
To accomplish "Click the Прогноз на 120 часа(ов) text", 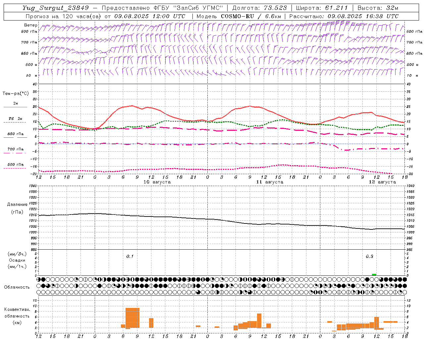I will 64,16.
